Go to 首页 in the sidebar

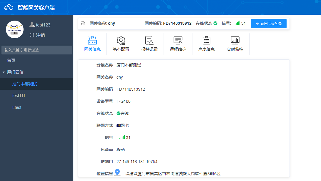(11, 60)
